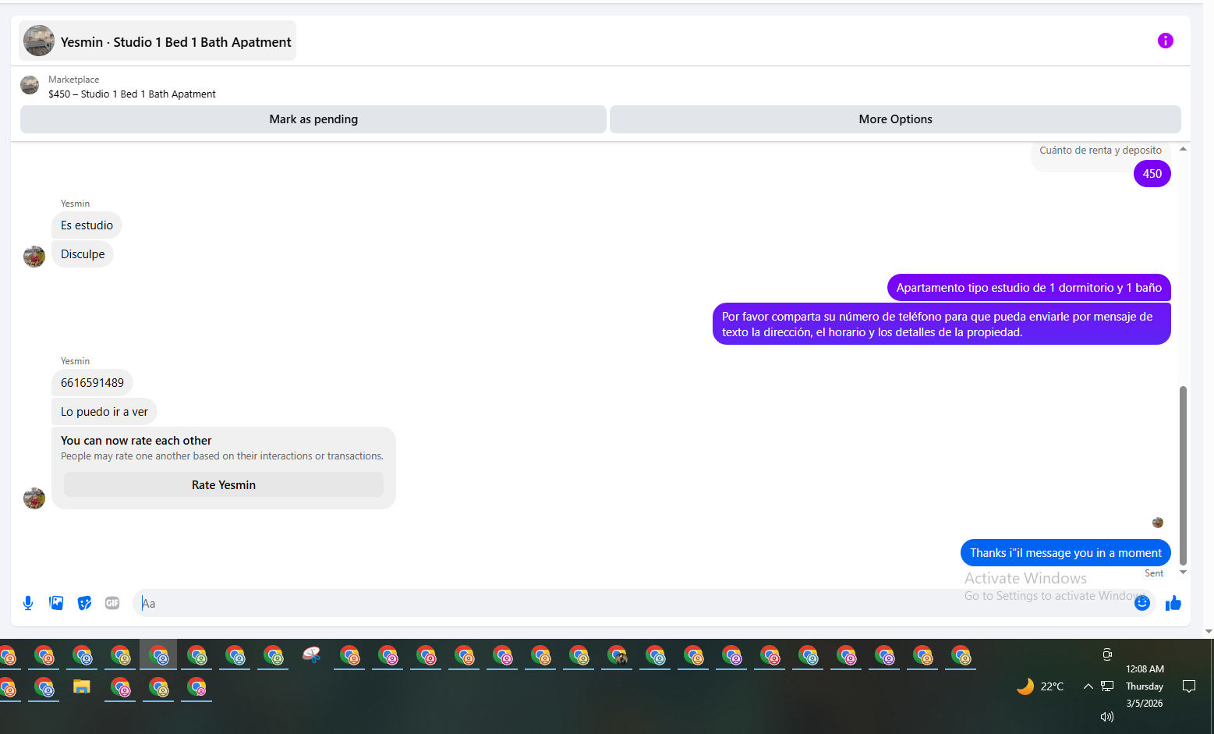The image size is (1214, 734).
Task: Select the "Apartamento tipo estudio" message bubble
Action: (1029, 288)
